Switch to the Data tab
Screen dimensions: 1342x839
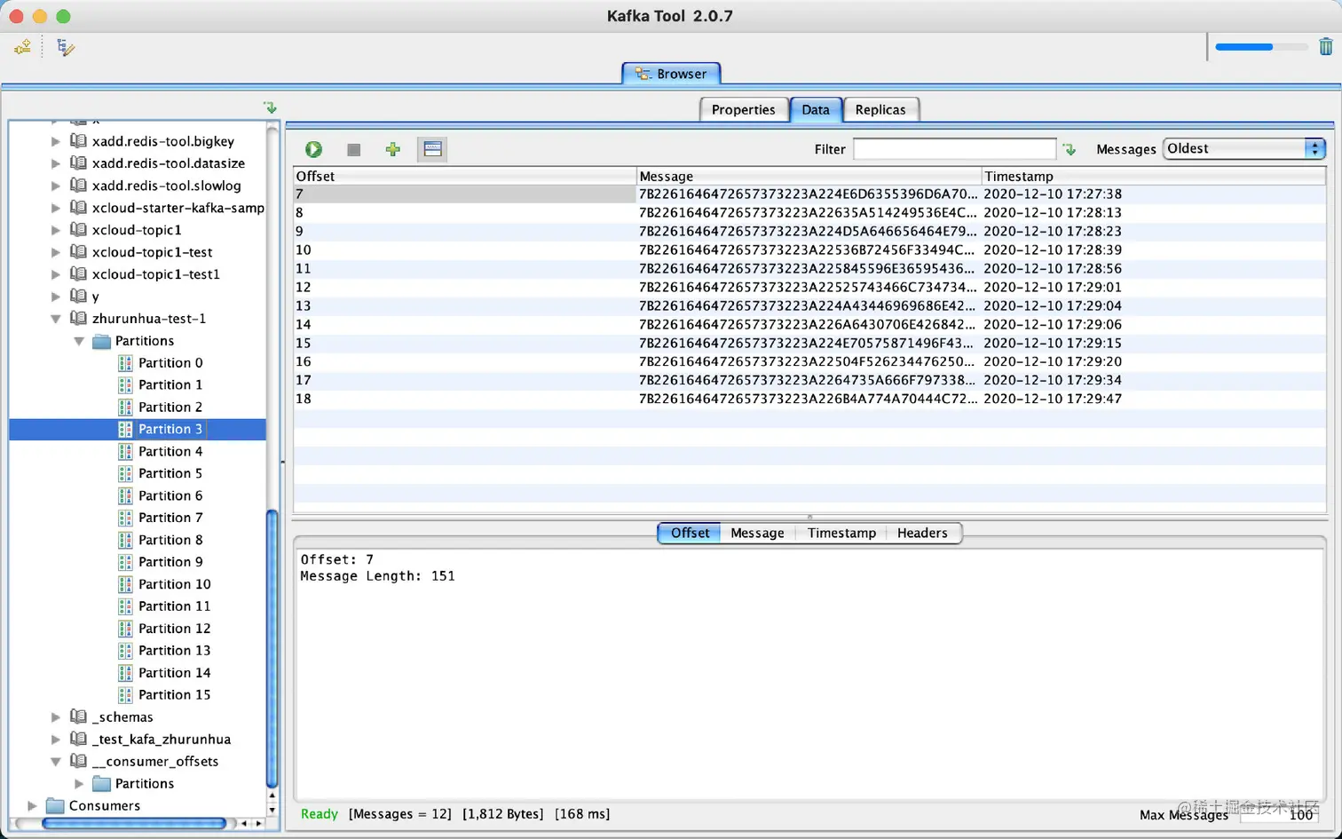[x=816, y=109]
